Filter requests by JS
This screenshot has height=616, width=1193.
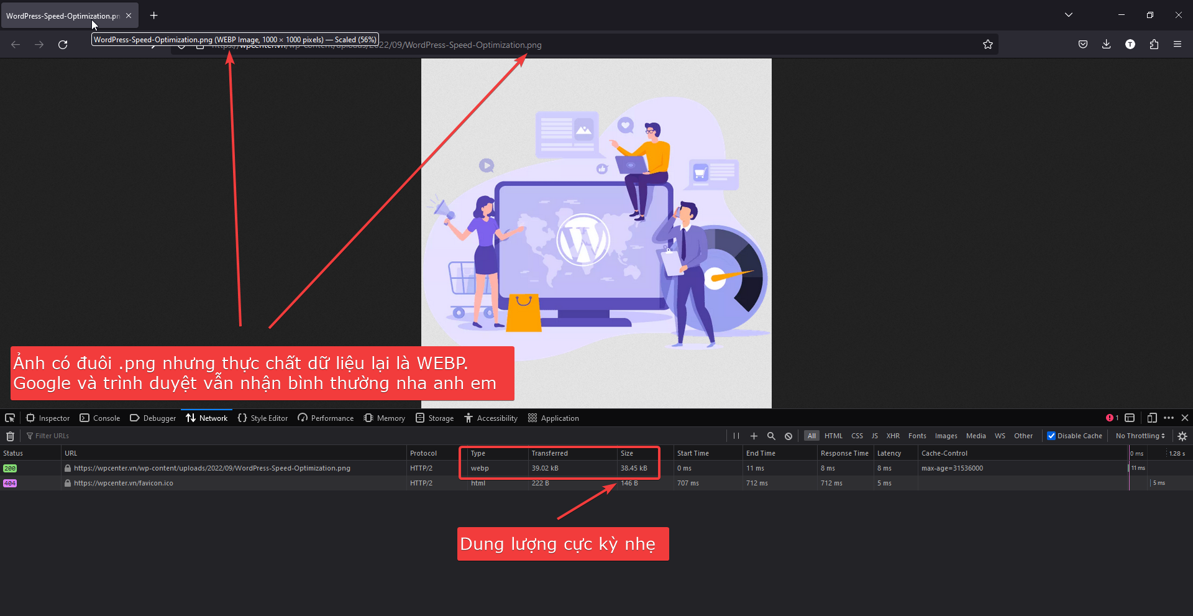[875, 436]
